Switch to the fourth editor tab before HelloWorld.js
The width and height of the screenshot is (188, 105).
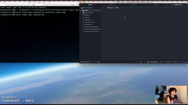(155, 5)
